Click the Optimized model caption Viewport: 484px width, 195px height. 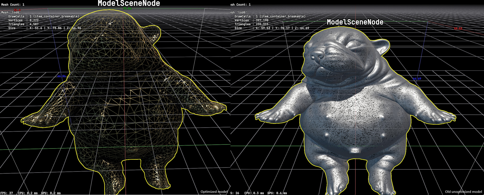click(214, 192)
